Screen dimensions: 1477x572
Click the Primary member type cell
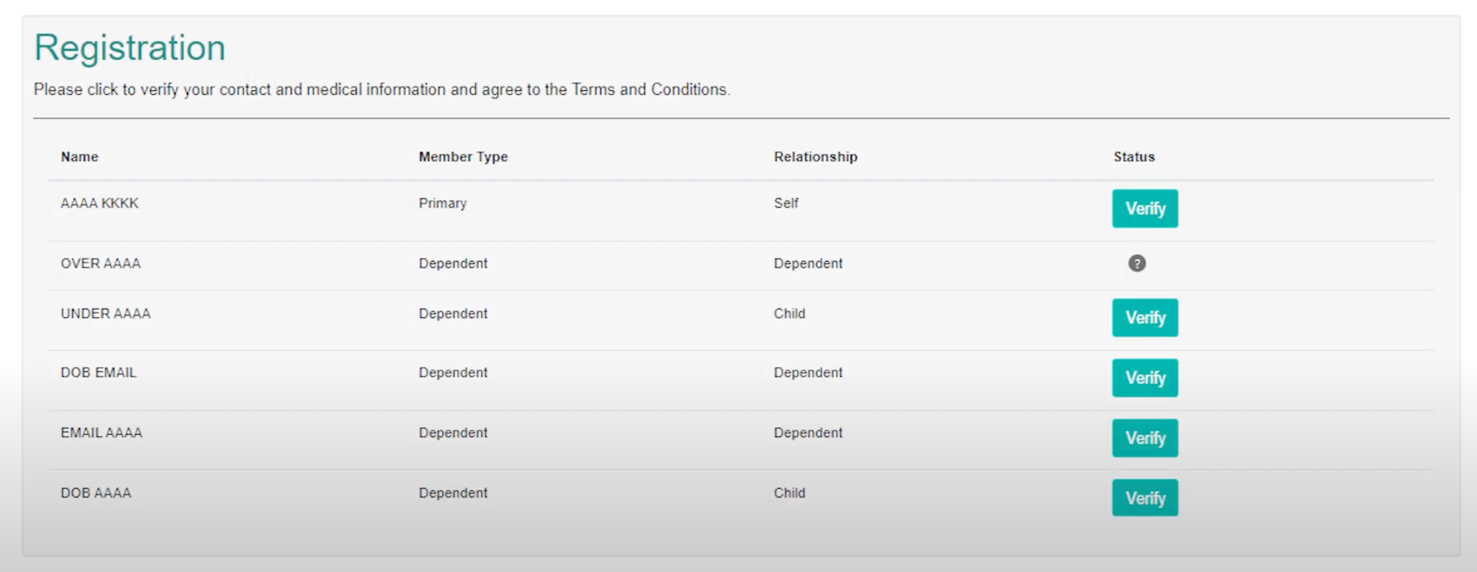[x=442, y=203]
